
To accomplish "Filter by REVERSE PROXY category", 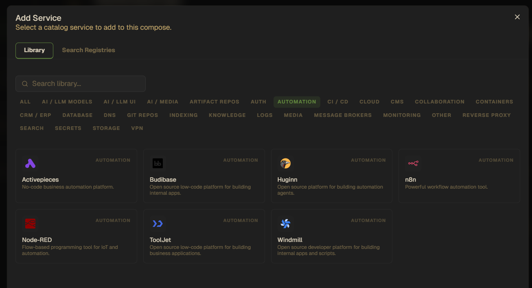I will pyautogui.click(x=486, y=115).
